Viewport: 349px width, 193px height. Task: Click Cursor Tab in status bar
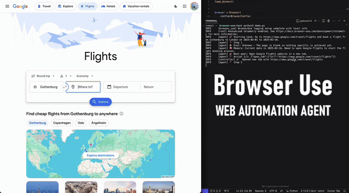pyautogui.click(x=333, y=191)
